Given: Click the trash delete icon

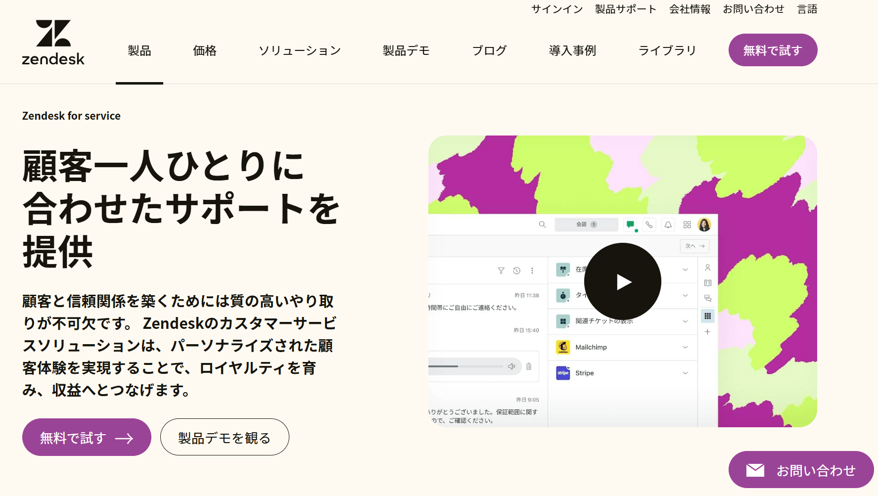Looking at the screenshot, I should (529, 366).
